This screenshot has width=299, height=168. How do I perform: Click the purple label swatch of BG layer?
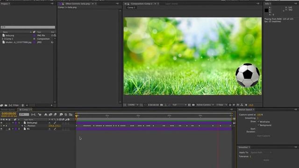(16, 129)
